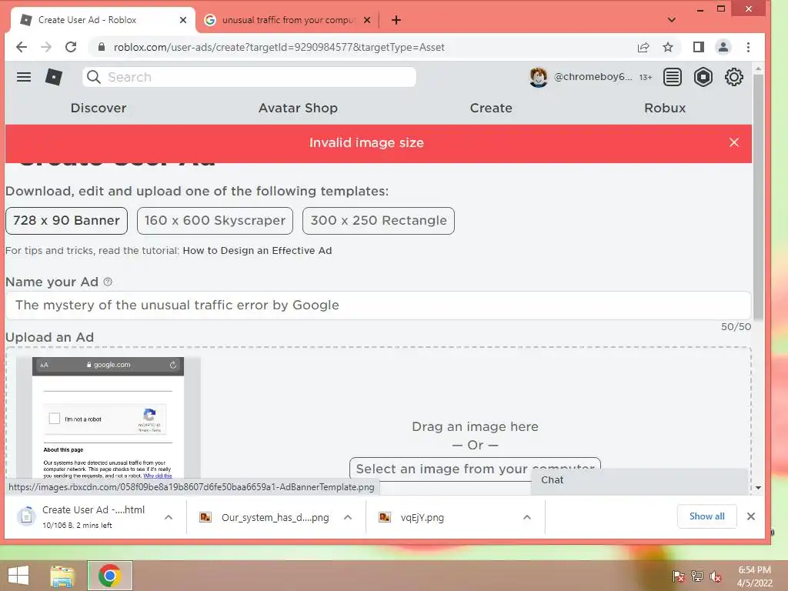788x591 pixels.
Task: Open the Robux menu item
Action: [x=665, y=108]
